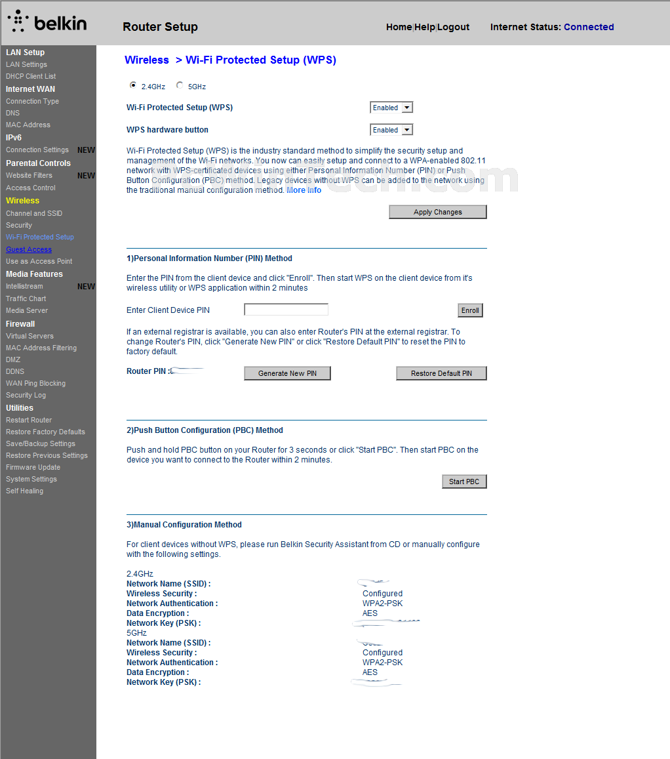The width and height of the screenshot is (670, 759).
Task: Open Restore Factory Defaults page
Action: pyautogui.click(x=45, y=432)
